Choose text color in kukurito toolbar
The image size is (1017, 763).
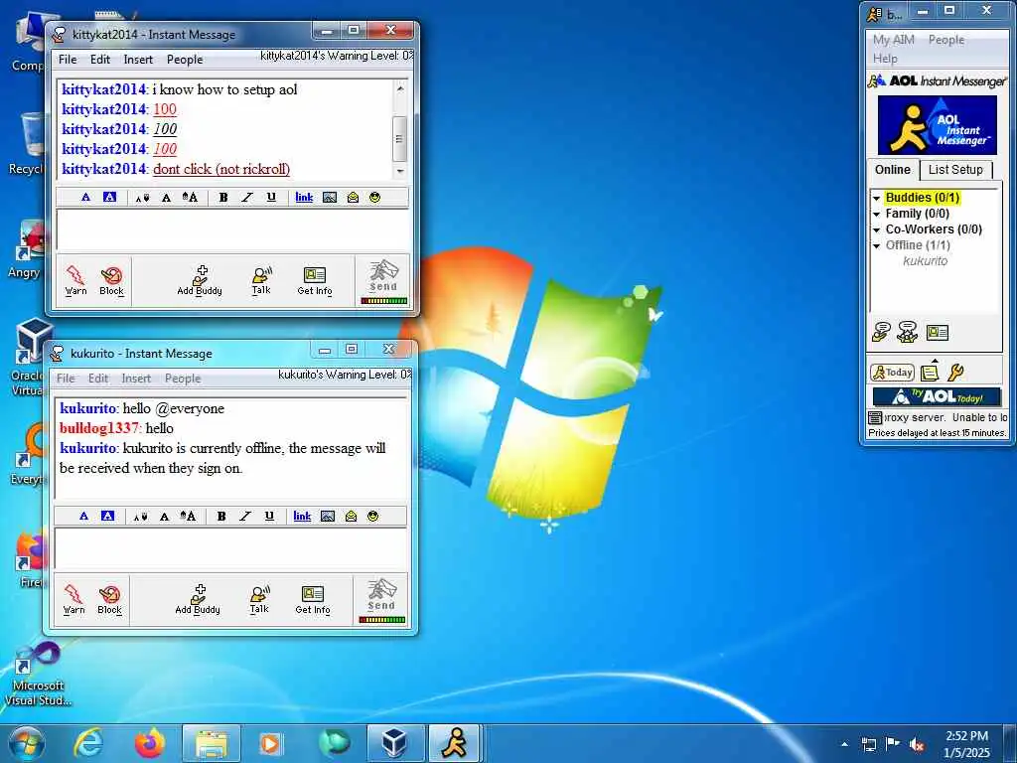pos(83,517)
